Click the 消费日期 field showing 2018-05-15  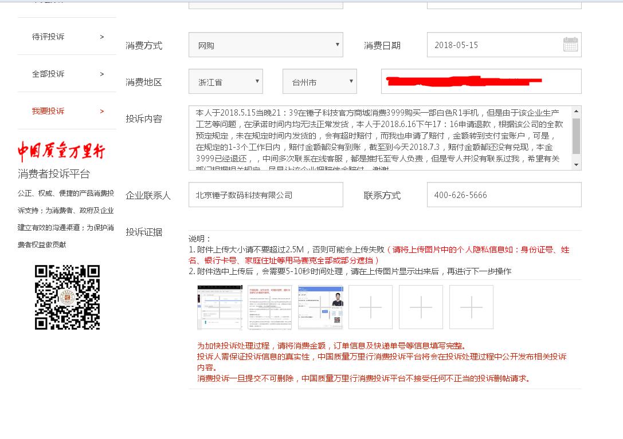pyautogui.click(x=504, y=45)
